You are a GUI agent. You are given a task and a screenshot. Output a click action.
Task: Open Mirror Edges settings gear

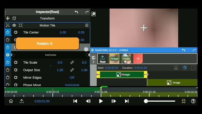pos(16,77)
